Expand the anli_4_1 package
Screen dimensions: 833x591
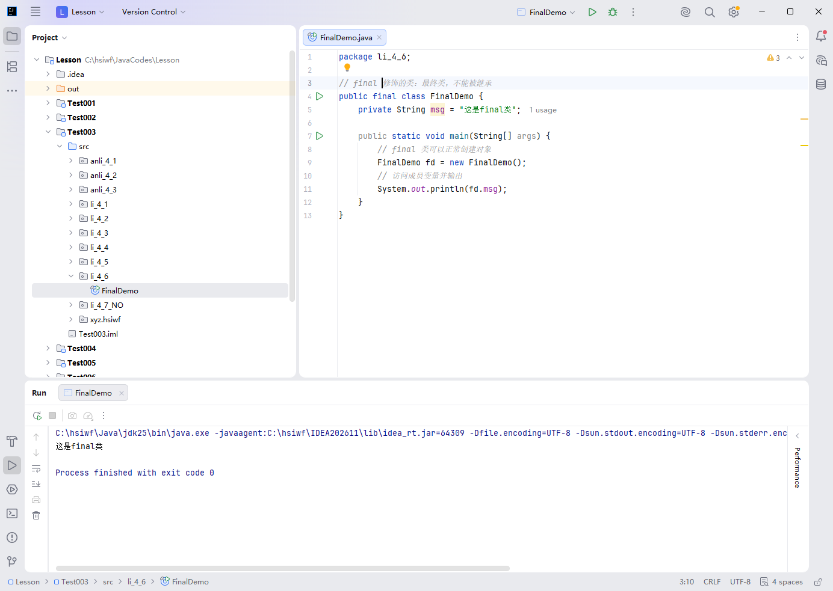pos(71,161)
